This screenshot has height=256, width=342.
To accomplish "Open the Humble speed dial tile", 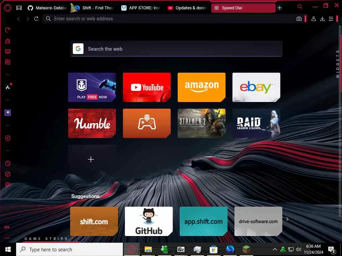I will click(x=92, y=123).
